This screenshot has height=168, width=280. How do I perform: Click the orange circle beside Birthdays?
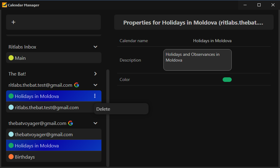[x=11, y=156]
